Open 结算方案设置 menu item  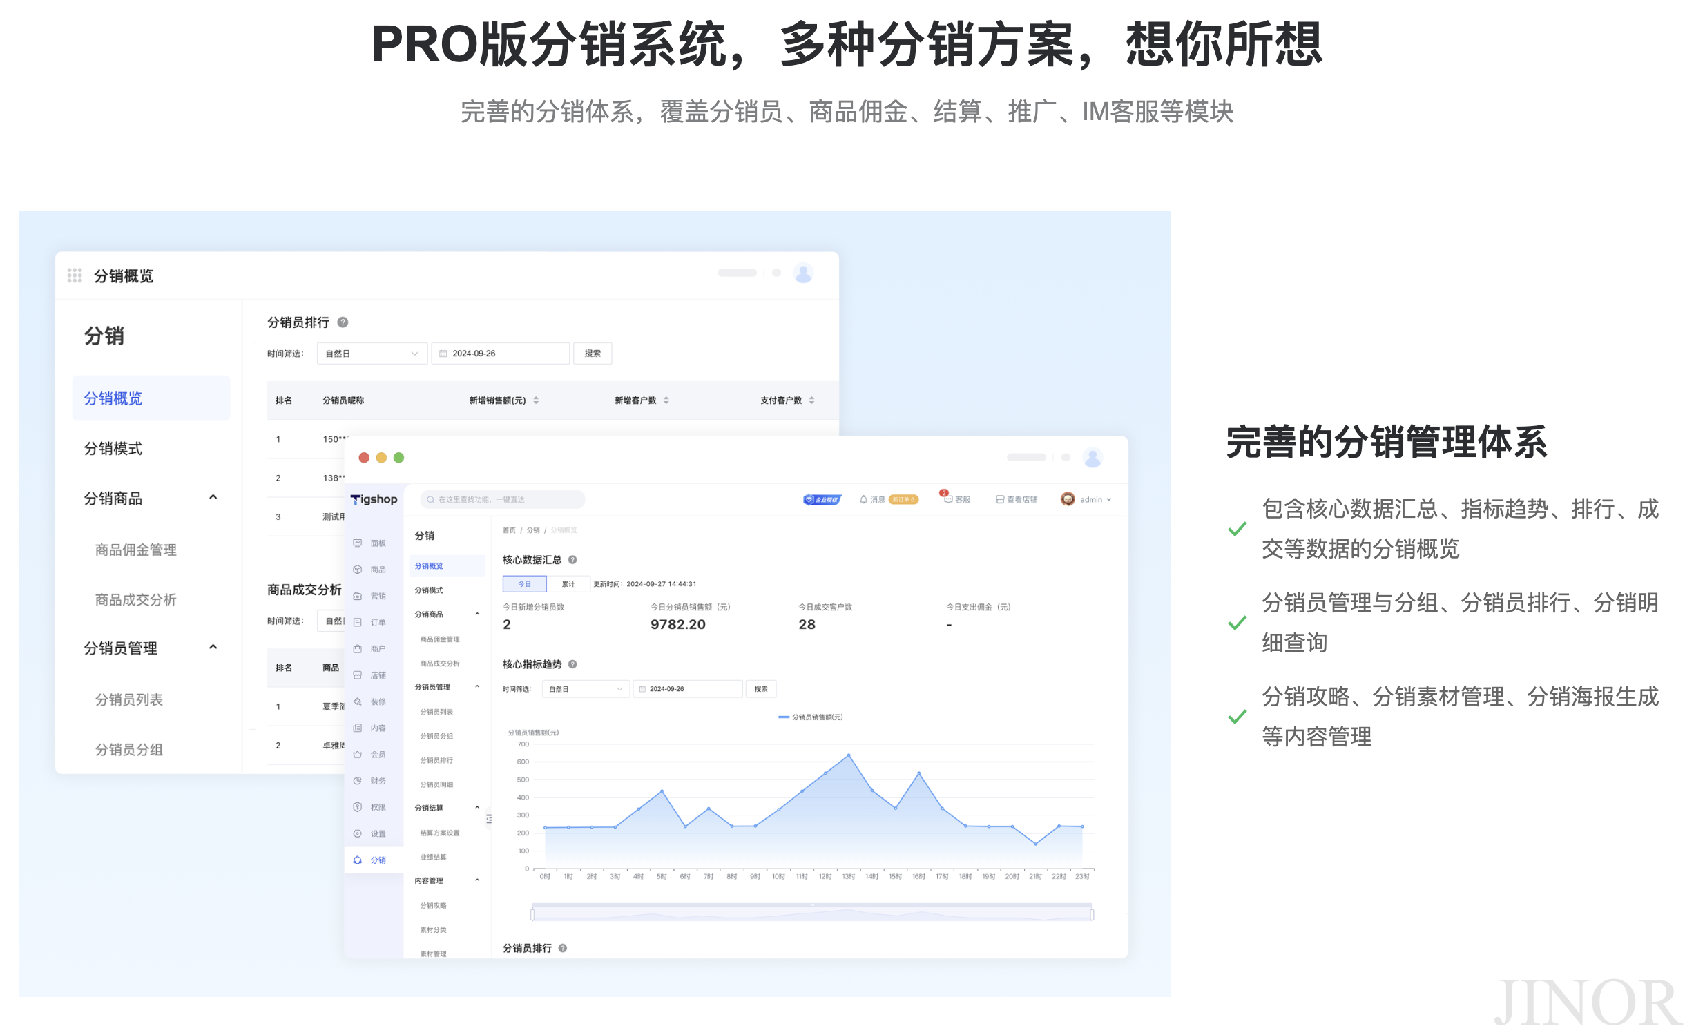coord(440,833)
